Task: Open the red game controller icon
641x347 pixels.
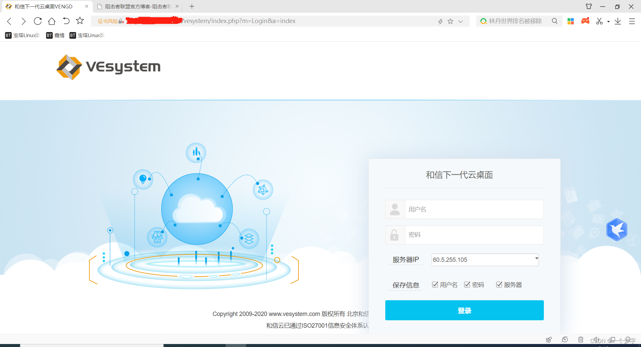Action: coord(585,21)
